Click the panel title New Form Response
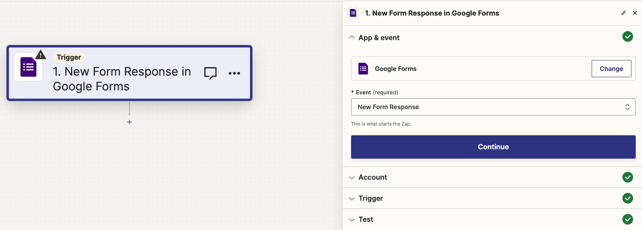 pos(432,13)
